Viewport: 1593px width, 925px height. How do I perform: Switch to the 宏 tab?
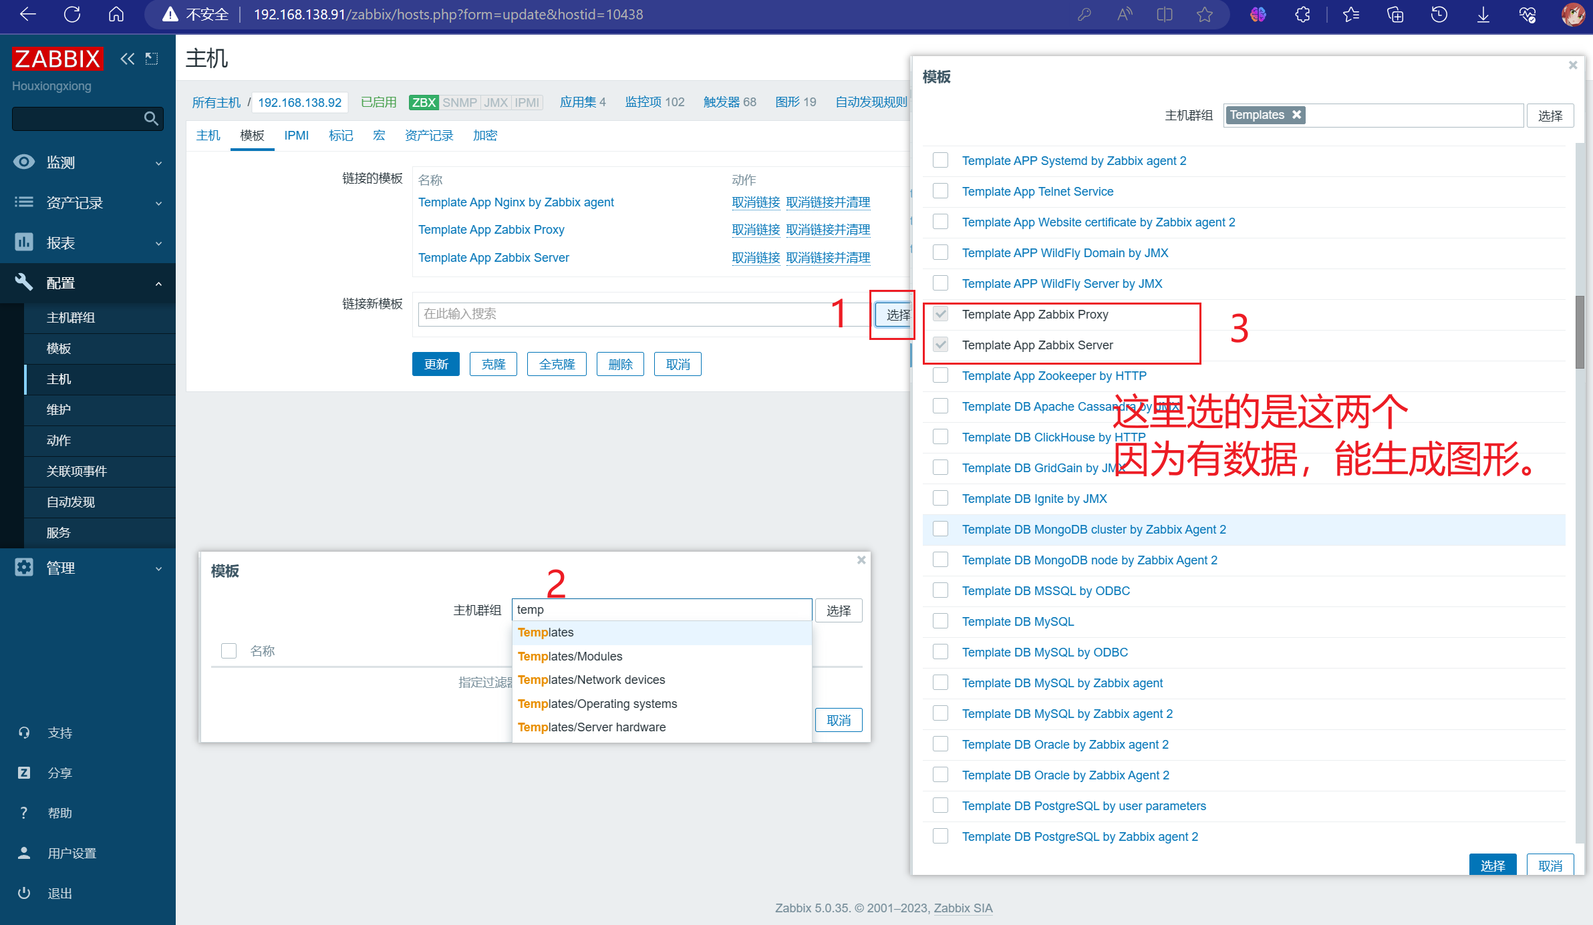tap(379, 136)
